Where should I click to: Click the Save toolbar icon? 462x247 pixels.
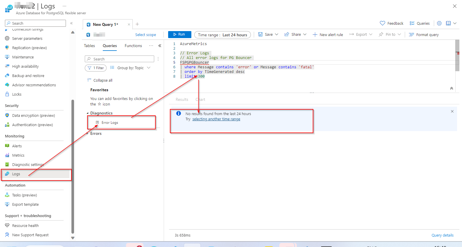260,34
